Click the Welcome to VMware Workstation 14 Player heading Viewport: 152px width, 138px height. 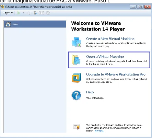tap(98, 26)
